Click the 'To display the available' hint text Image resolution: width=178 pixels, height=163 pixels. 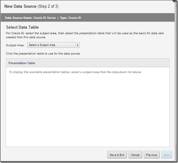tap(75, 72)
